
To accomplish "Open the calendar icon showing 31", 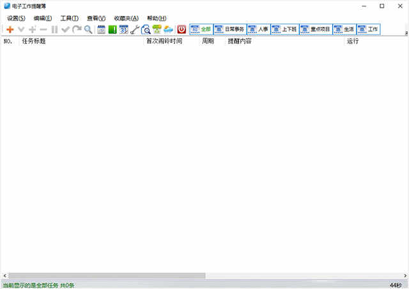I will pos(123,29).
